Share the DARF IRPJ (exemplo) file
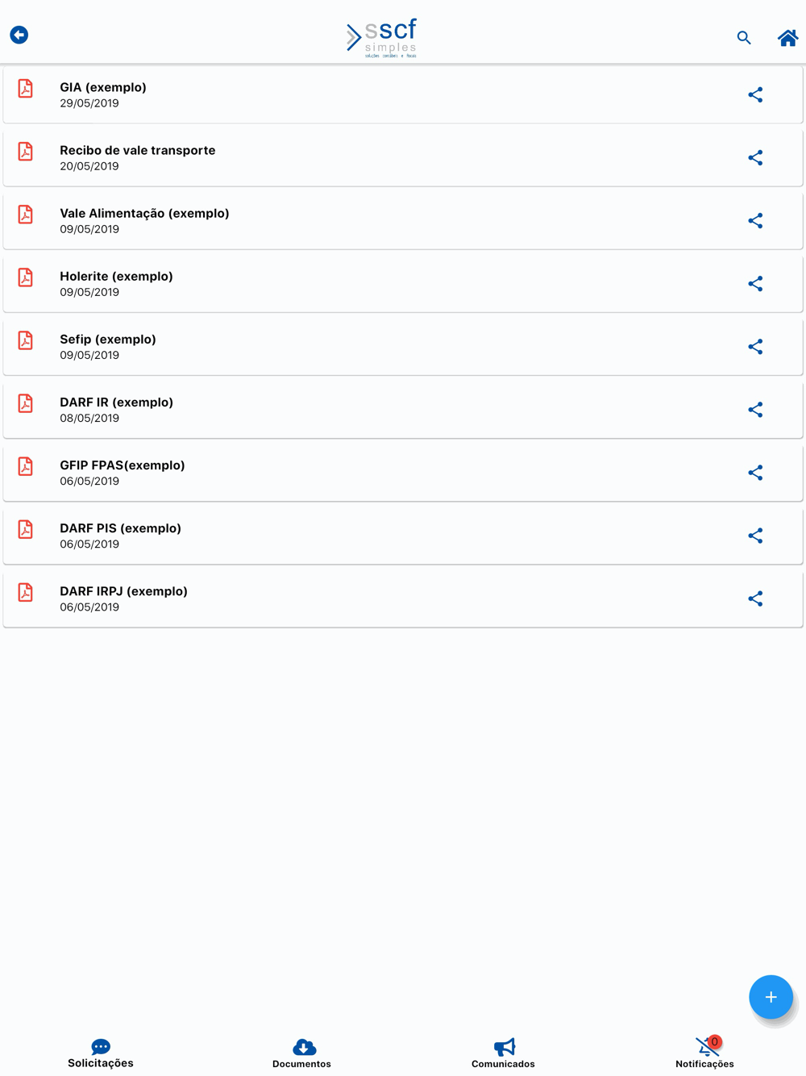Screen dimensions: 806x1076 [755, 598]
